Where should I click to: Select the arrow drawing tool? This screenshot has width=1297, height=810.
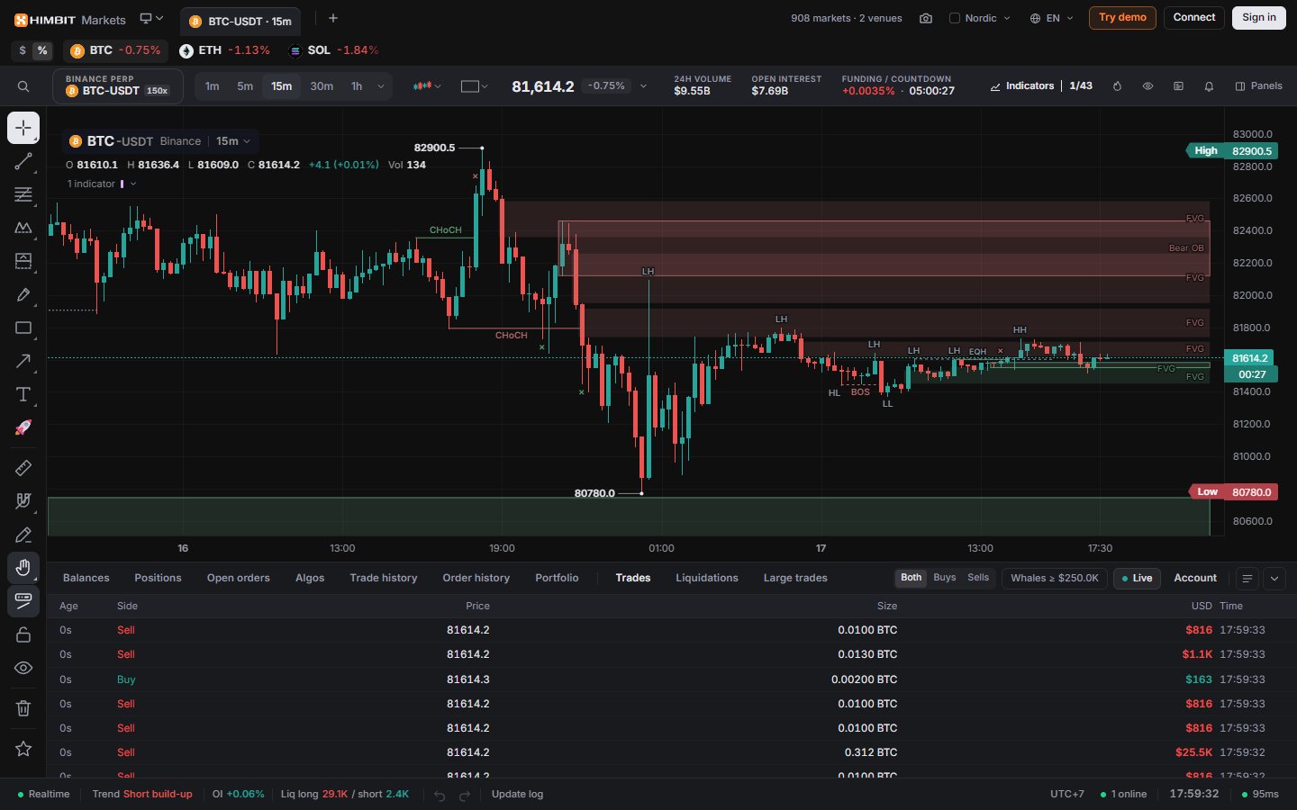[x=23, y=361]
